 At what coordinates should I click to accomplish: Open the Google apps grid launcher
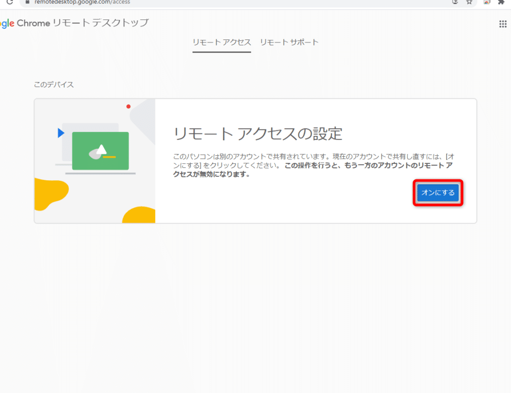[503, 24]
